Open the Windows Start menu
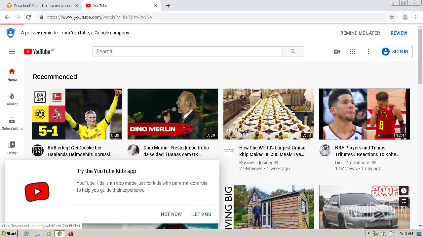Screen dimensions: 423x238 [9, 234]
